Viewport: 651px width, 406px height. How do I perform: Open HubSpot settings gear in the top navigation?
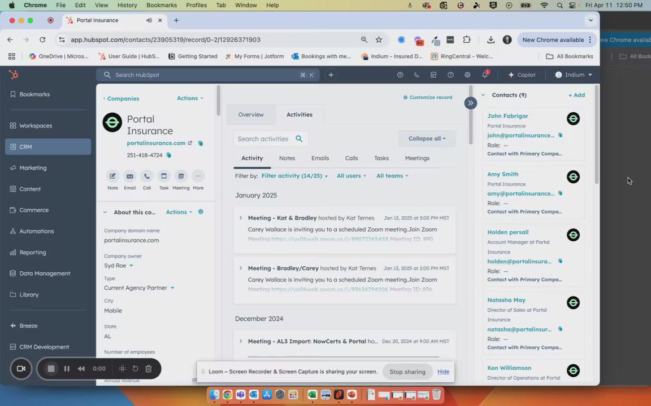tap(467, 75)
